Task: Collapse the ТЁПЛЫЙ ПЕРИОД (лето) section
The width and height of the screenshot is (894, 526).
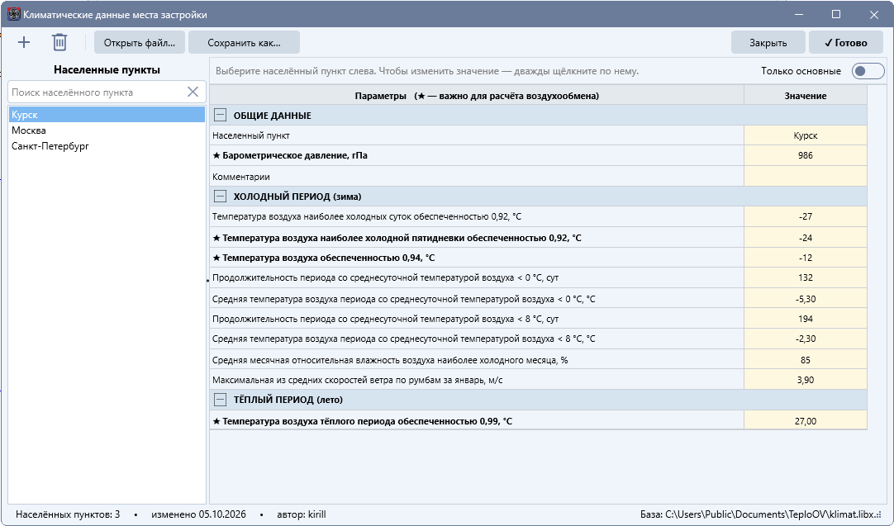Action: pos(220,400)
